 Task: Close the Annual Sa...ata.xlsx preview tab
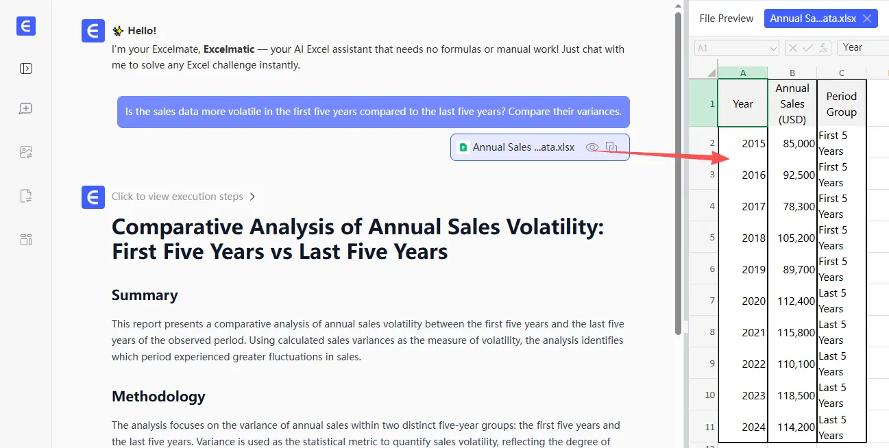click(867, 18)
